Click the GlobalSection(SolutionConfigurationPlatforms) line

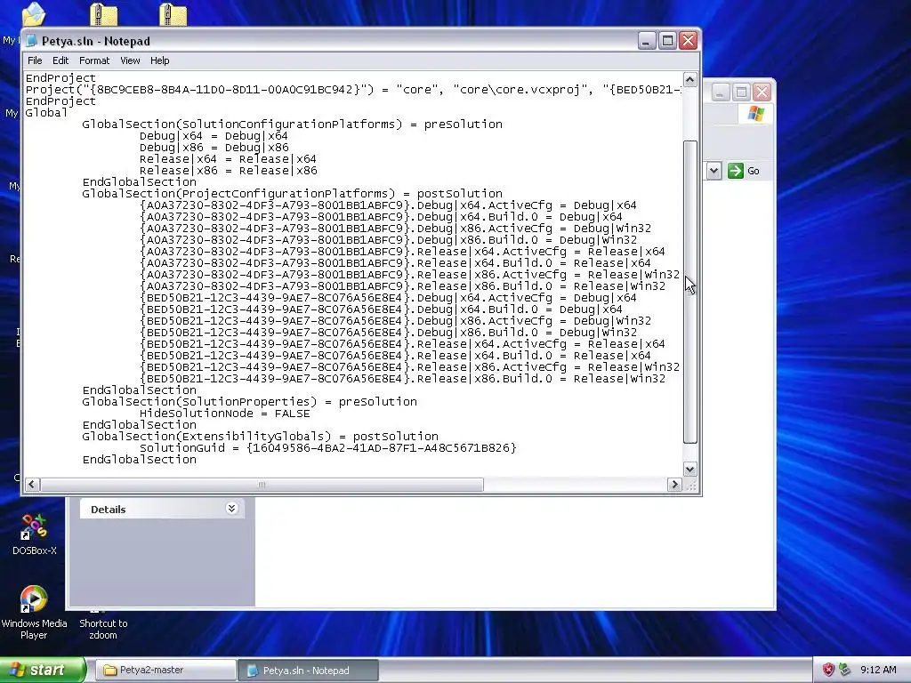pyautogui.click(x=292, y=125)
